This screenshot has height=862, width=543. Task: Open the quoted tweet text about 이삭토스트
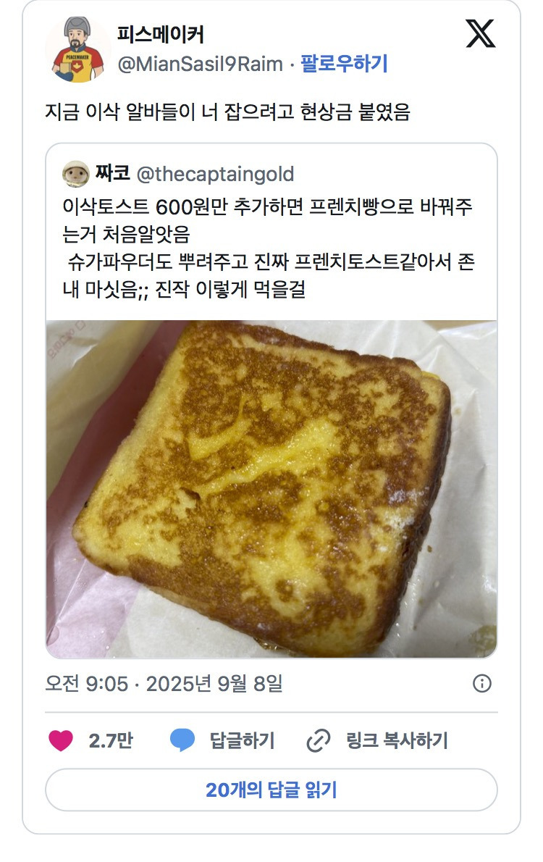[x=268, y=248]
